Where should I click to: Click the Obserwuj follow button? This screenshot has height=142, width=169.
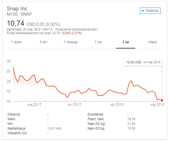click(150, 11)
